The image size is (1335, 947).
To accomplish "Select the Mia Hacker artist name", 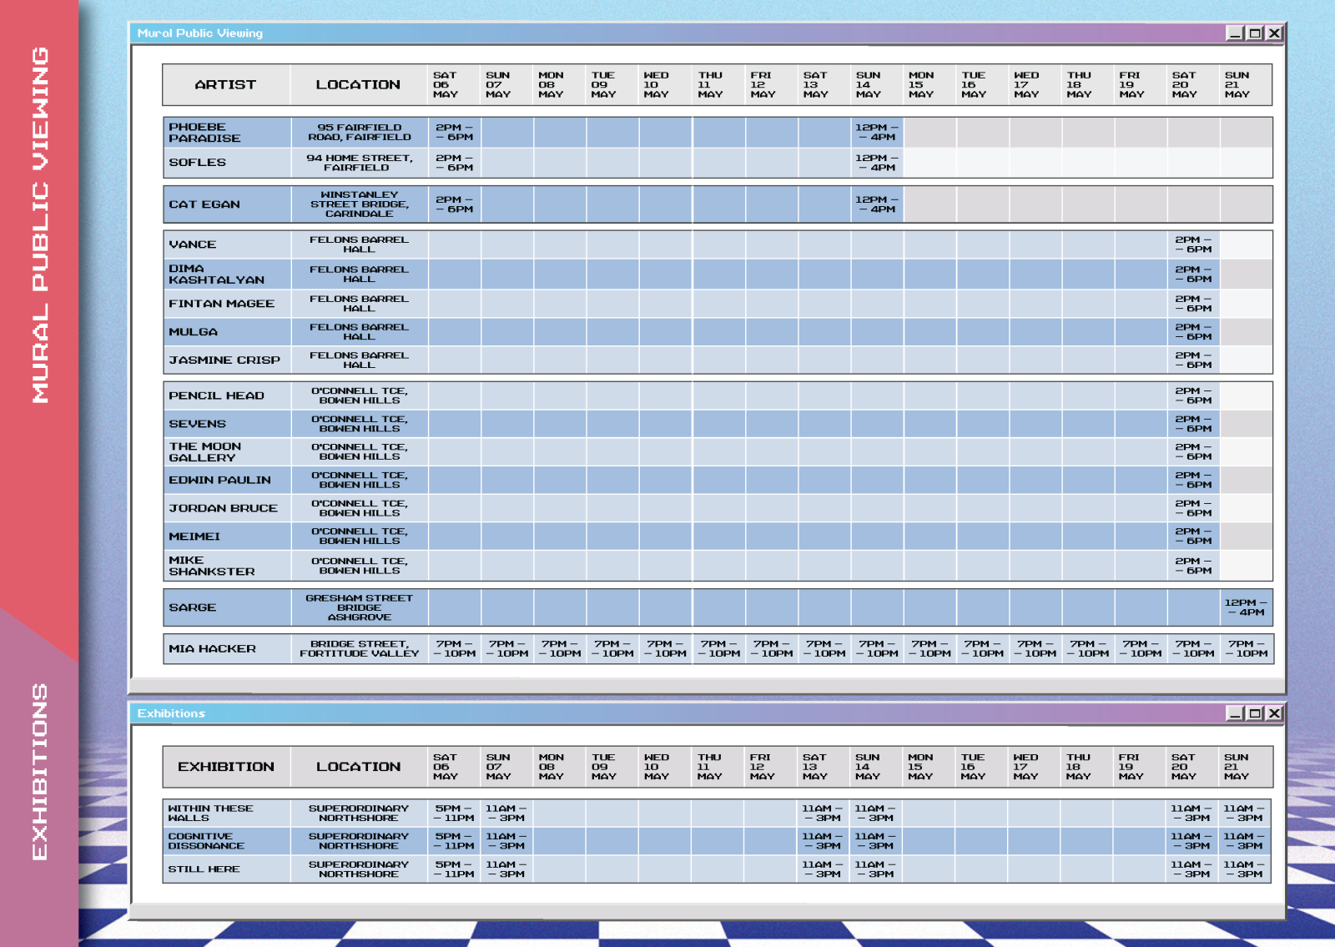I will coord(213,649).
